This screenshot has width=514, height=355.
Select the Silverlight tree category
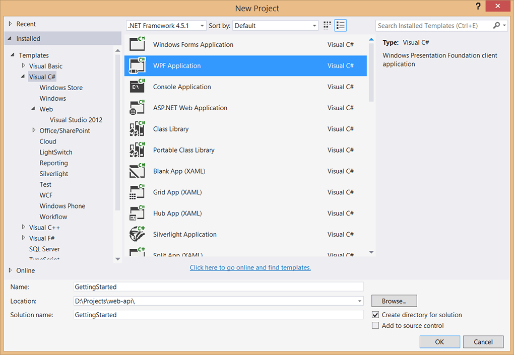54,174
